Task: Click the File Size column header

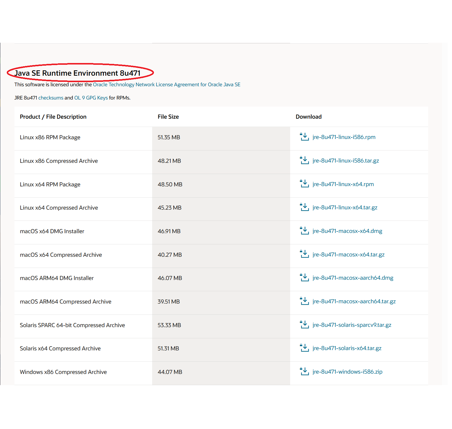Action: 168,117
